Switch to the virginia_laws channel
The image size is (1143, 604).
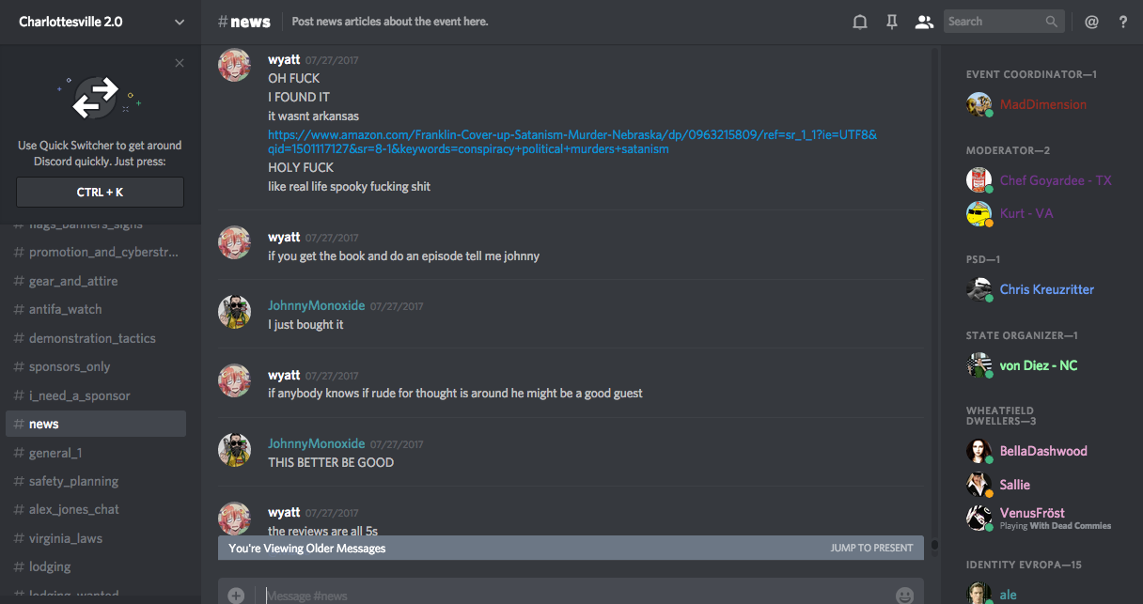tap(65, 538)
